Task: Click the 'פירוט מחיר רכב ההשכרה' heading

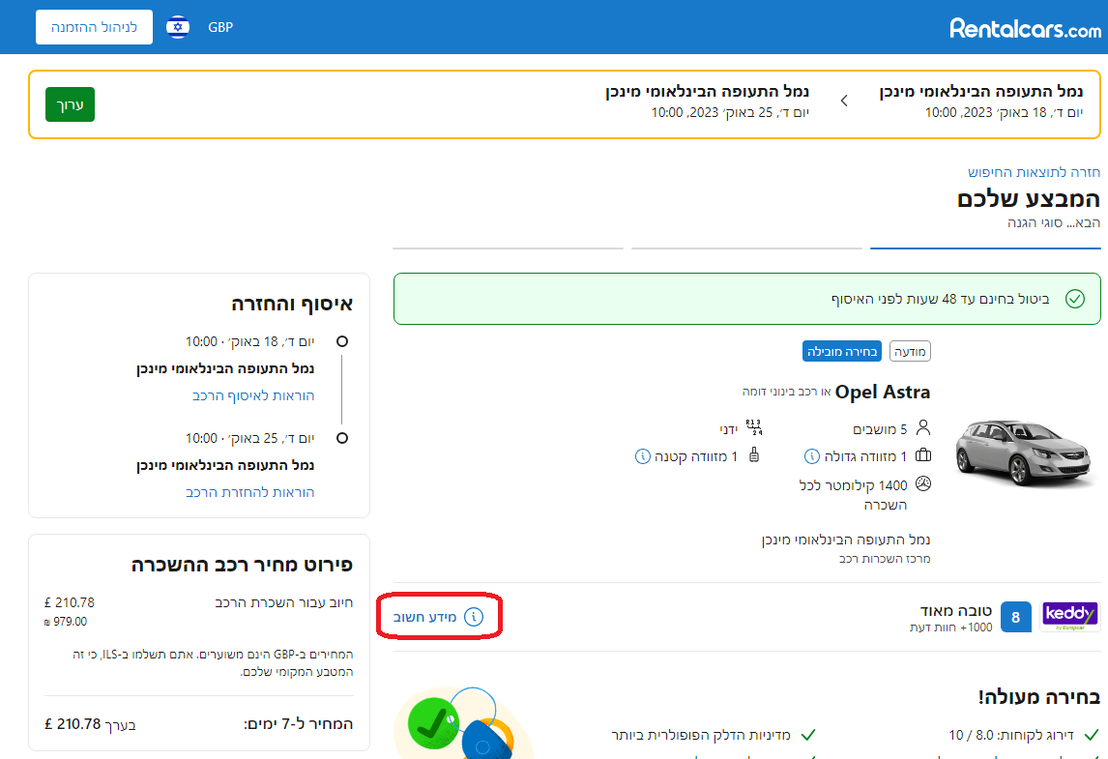Action: pos(242,565)
